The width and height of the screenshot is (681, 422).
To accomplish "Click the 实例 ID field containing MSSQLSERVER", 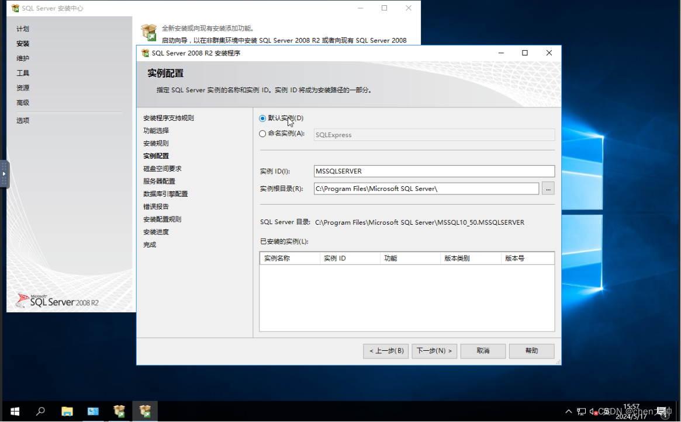I will pyautogui.click(x=434, y=172).
